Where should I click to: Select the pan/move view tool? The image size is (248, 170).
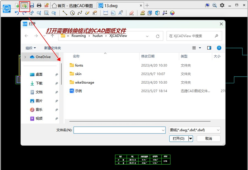31,13
